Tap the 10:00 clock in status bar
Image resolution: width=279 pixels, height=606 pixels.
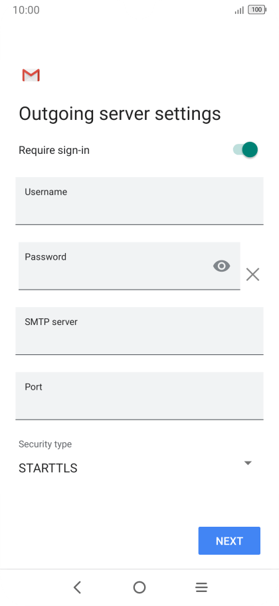point(26,10)
